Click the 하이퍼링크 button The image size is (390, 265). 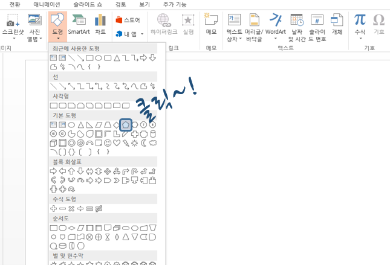164,24
